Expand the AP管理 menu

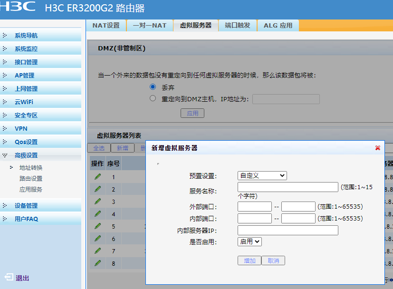pyautogui.click(x=40, y=76)
